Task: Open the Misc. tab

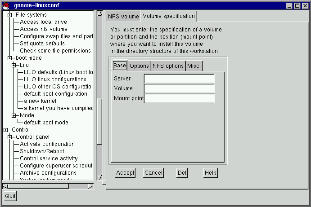Action: [194, 66]
